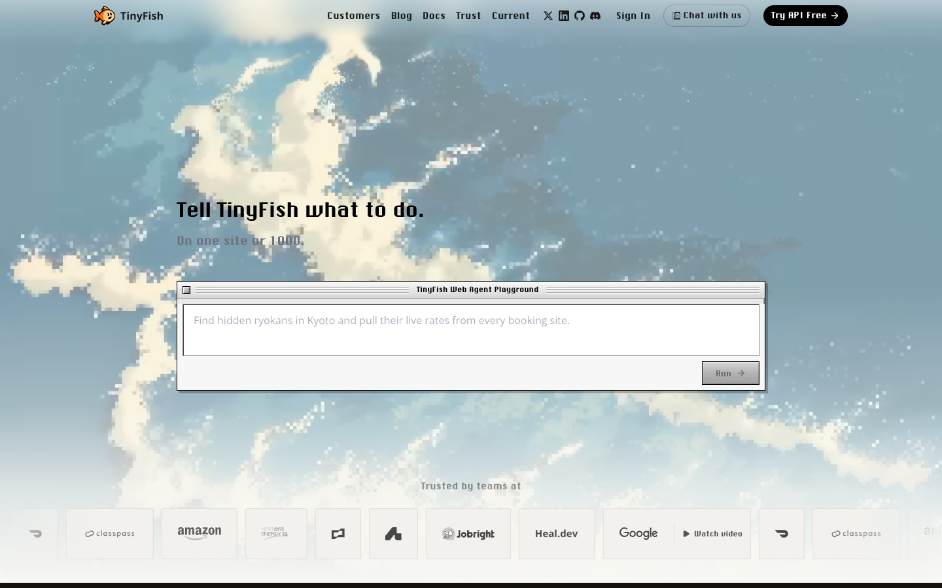Open the Trust navigation link
Screen dimensions: 942x588
[x=468, y=16]
